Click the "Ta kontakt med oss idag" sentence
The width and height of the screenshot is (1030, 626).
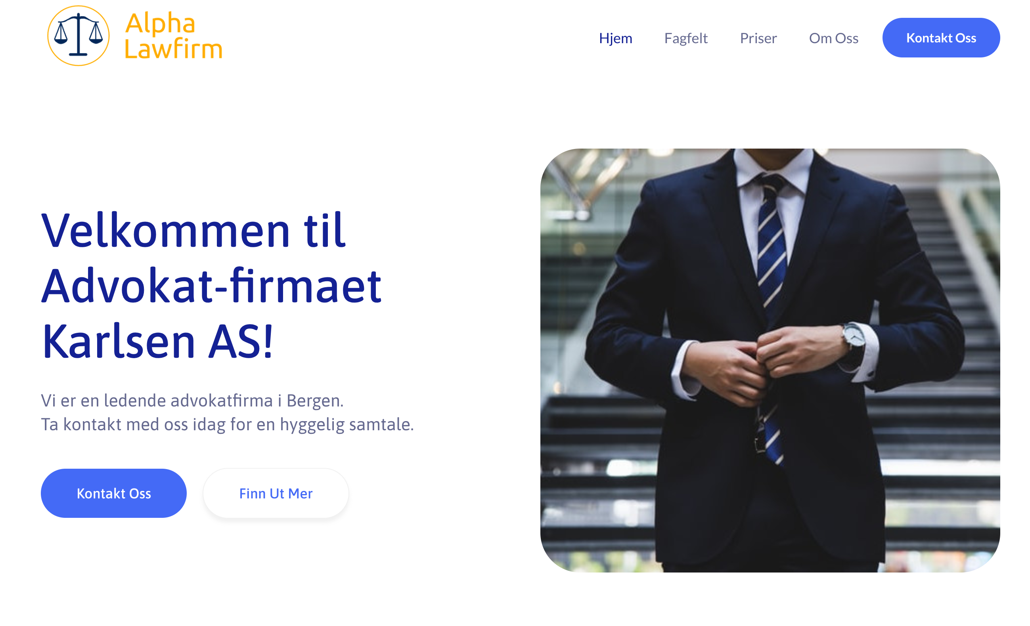pos(228,424)
